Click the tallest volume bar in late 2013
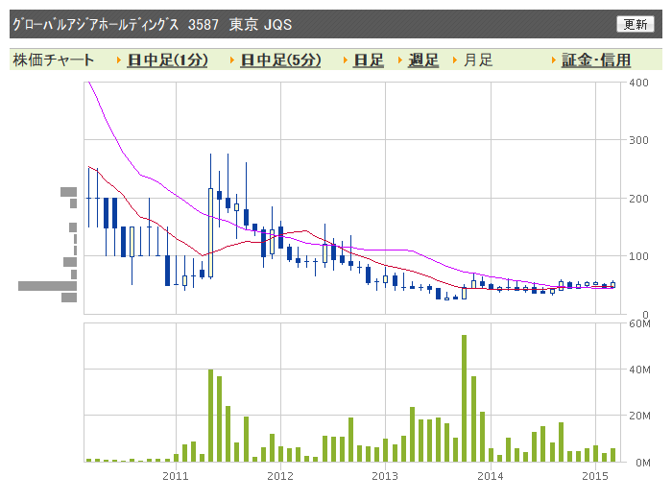The image size is (672, 501). pos(464,398)
